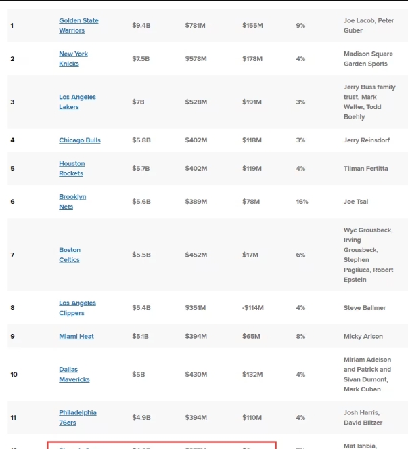Viewport: 408px width, 449px height.
Task: Visit the Houston Rockets team page
Action: coord(72,169)
